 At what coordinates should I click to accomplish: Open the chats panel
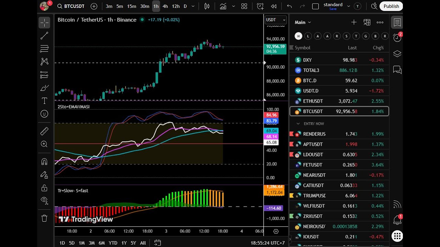click(397, 70)
